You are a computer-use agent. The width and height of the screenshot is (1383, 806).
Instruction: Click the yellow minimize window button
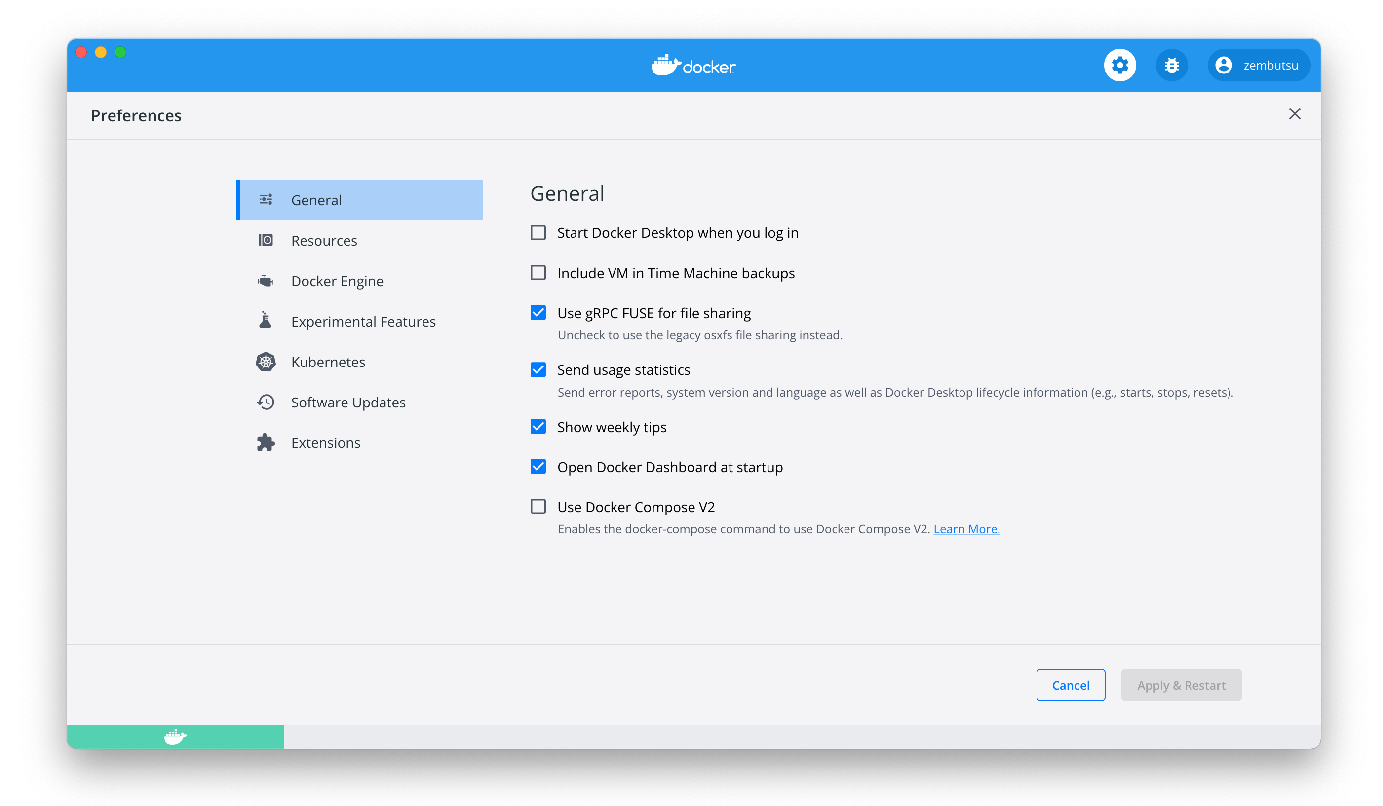[101, 52]
